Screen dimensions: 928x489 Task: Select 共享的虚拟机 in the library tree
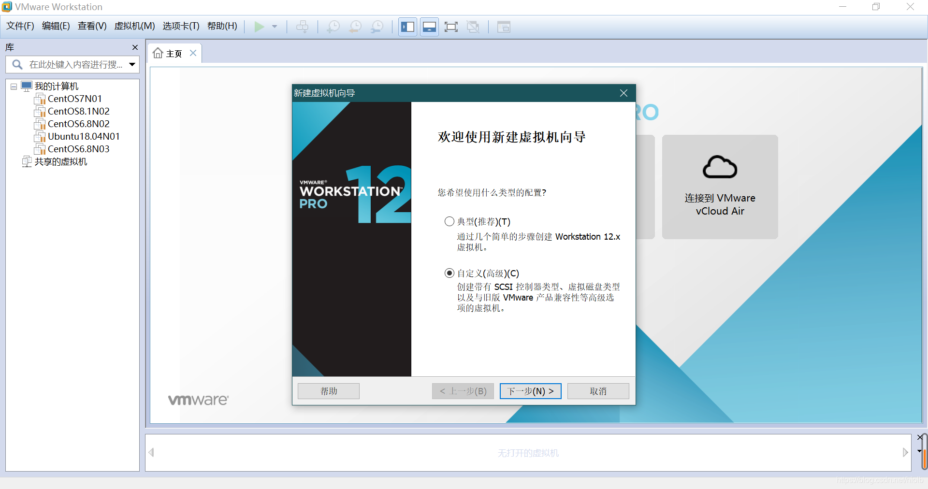coord(61,162)
